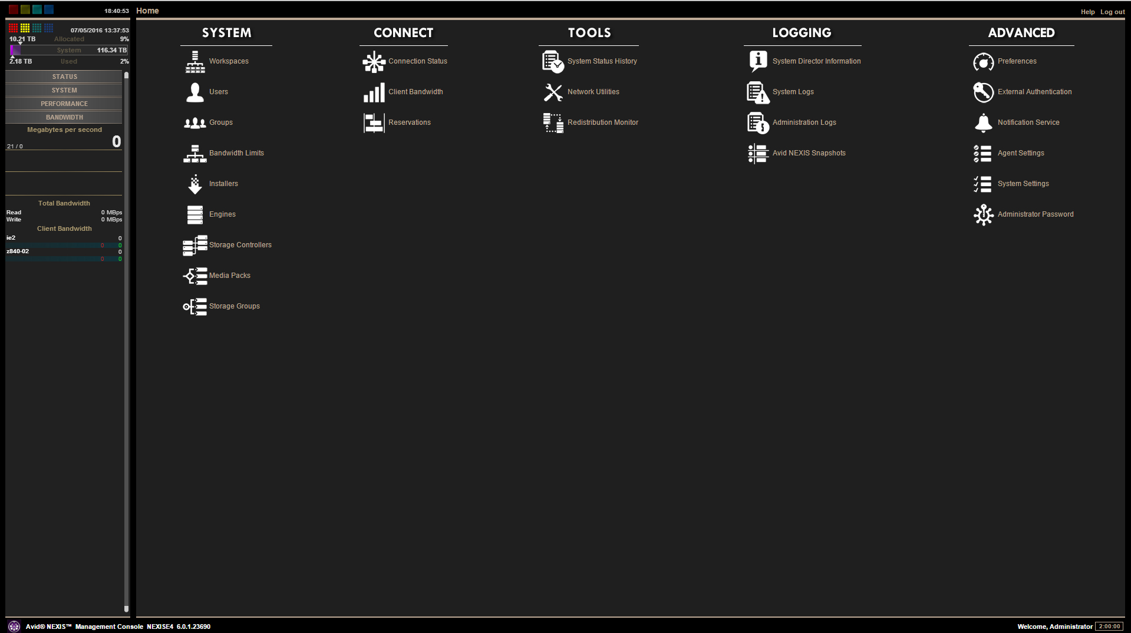Select the Users icon
This screenshot has height=633, width=1131.
point(194,92)
